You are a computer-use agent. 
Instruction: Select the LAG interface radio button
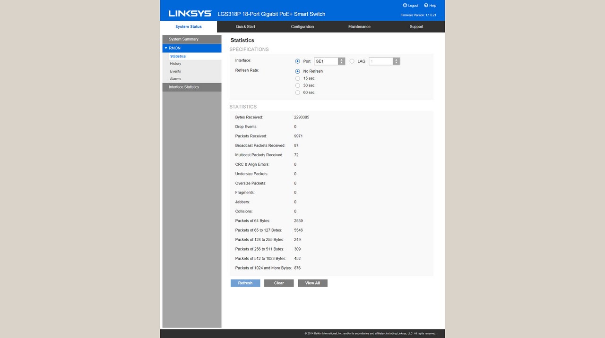352,61
